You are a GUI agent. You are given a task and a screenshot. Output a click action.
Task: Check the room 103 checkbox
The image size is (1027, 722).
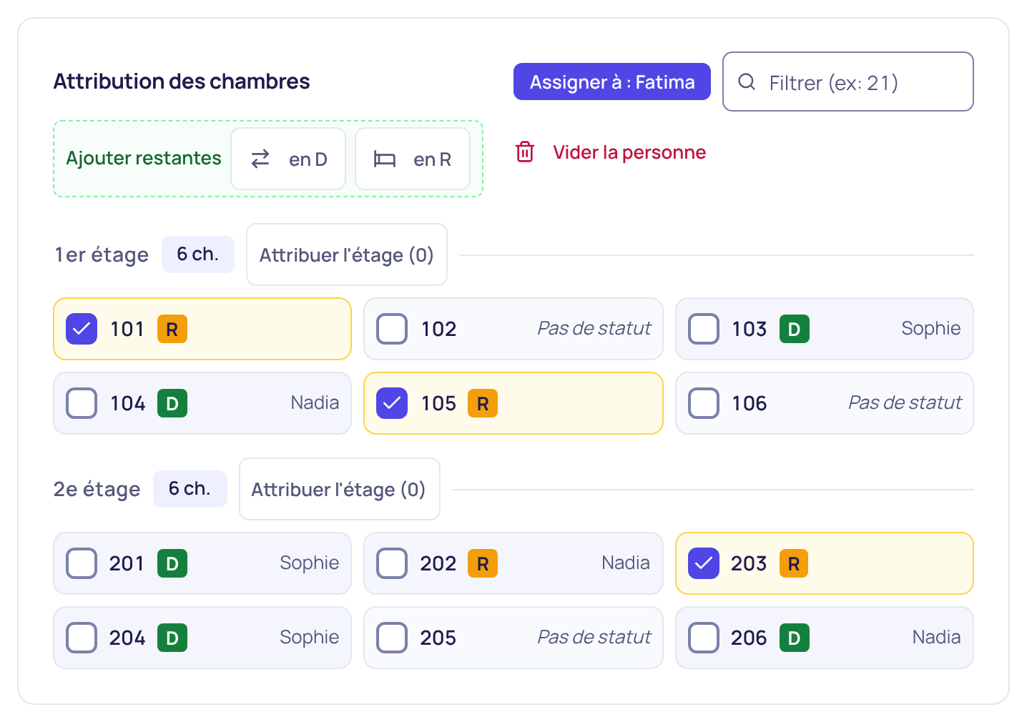[x=704, y=329]
